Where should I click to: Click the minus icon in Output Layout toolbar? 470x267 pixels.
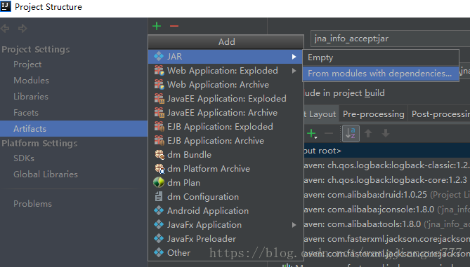[329, 133]
